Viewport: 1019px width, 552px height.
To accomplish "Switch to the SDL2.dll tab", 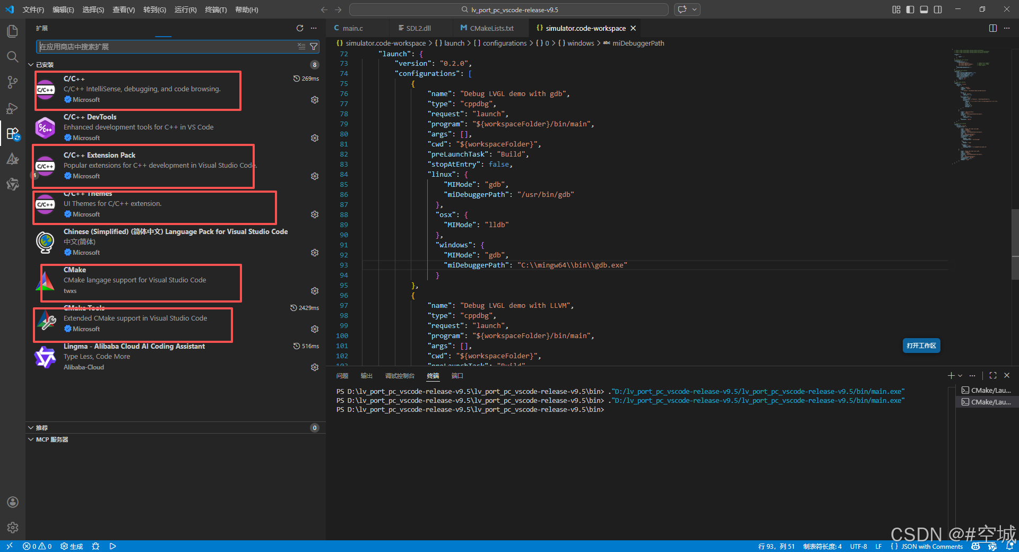I will (418, 28).
